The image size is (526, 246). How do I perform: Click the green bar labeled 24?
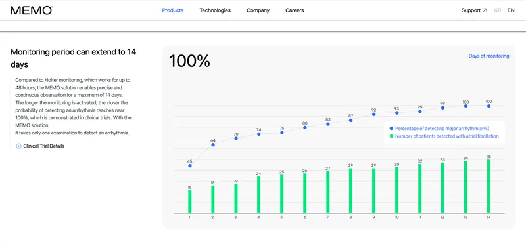tap(258, 195)
